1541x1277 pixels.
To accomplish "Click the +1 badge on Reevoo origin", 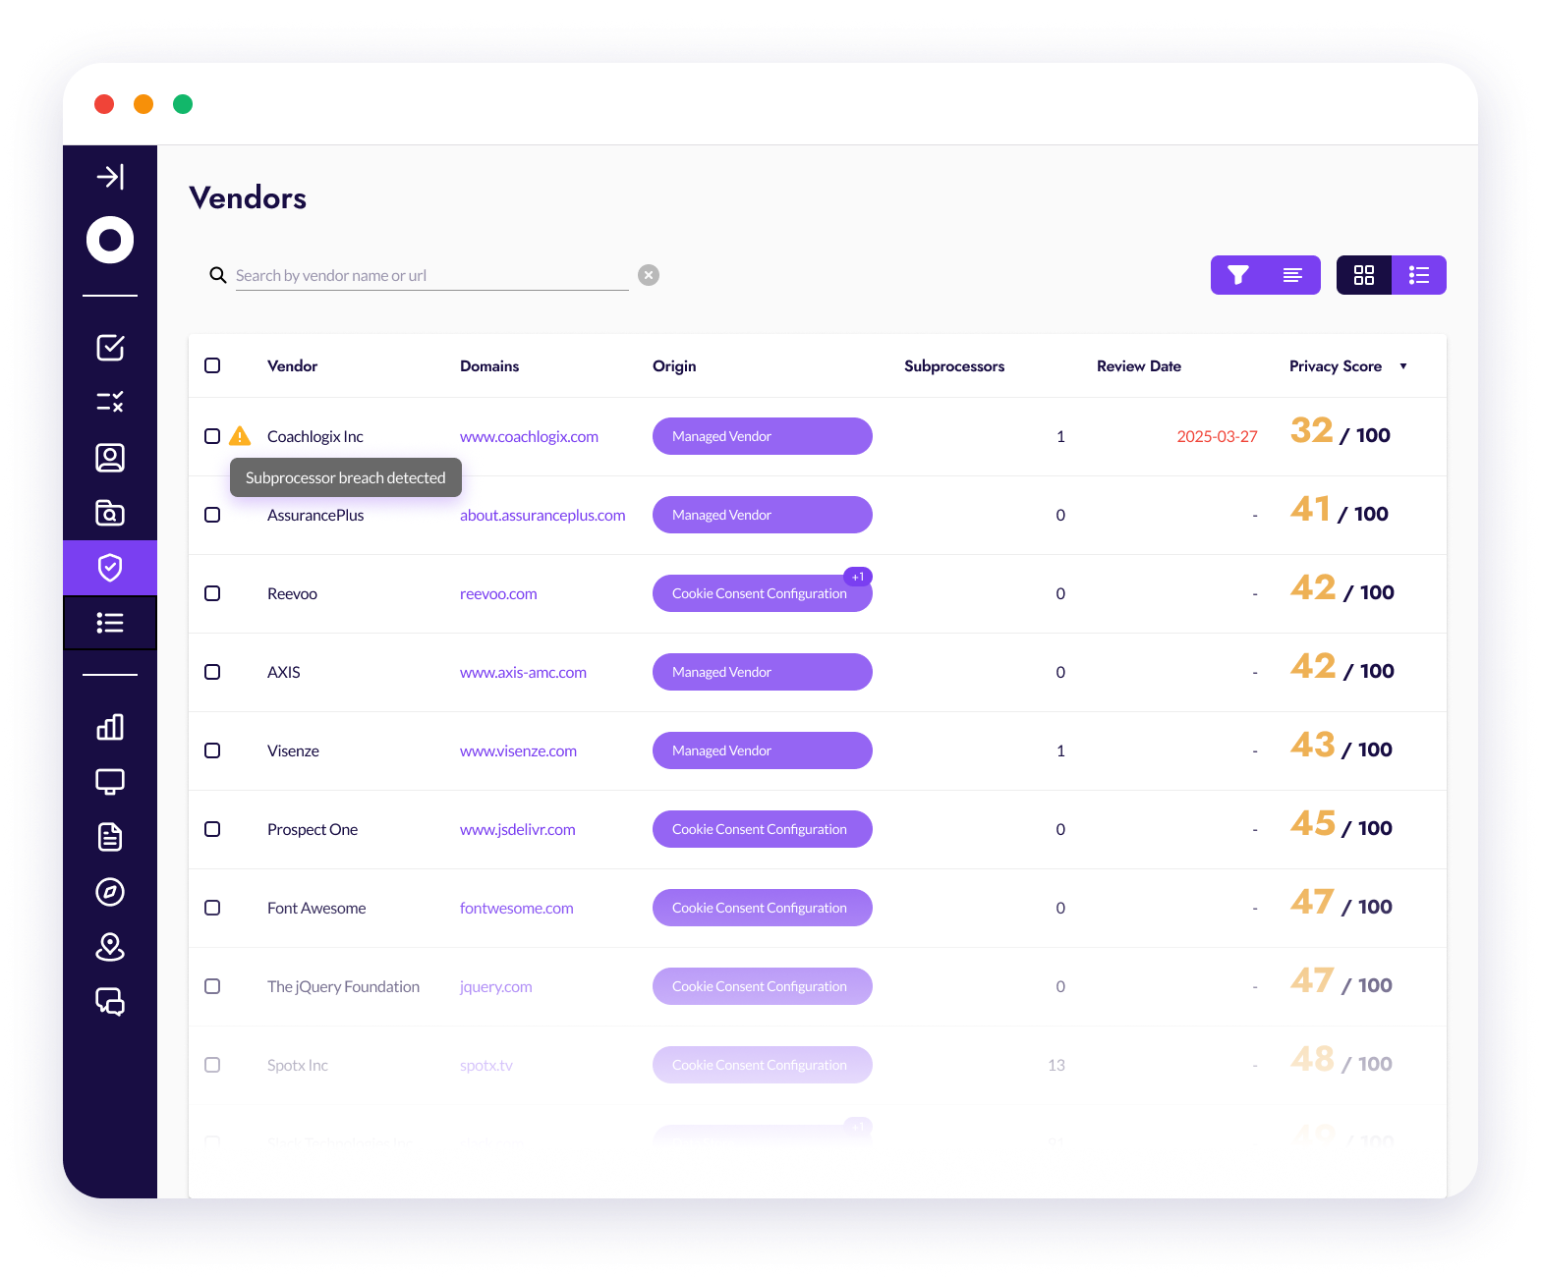I will pos(858,577).
